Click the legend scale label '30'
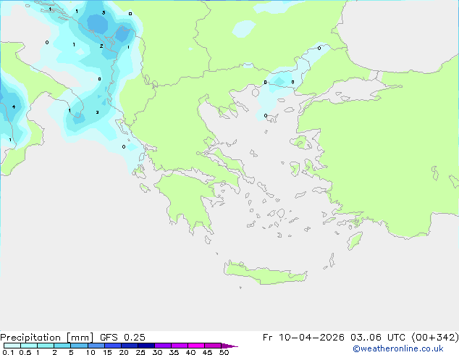The image size is (459, 355). [x=157, y=352]
